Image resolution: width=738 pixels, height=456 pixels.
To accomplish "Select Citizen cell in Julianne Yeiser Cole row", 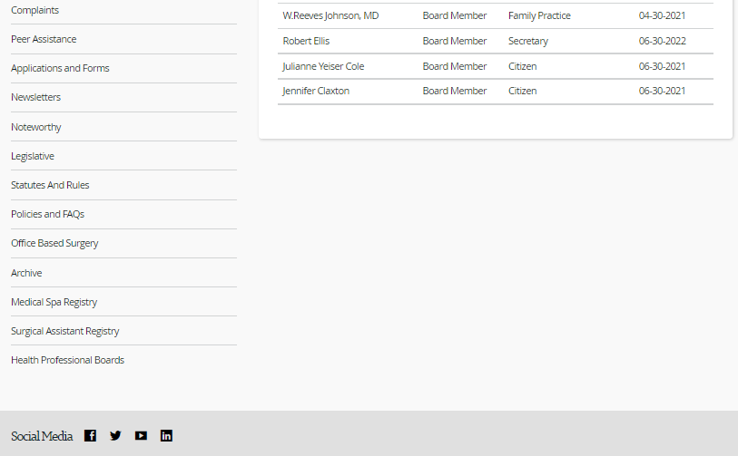I will 523,66.
